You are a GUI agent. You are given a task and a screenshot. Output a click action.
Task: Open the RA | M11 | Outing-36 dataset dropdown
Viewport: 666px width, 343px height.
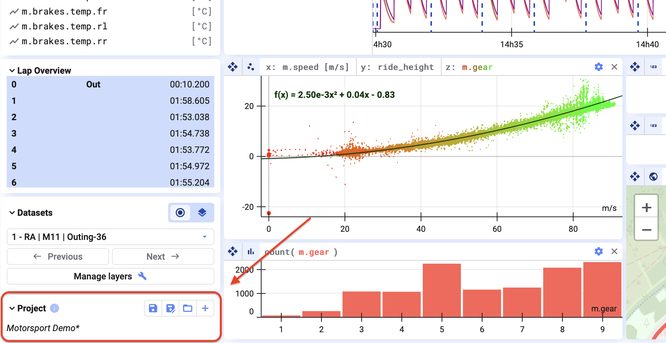click(111, 237)
